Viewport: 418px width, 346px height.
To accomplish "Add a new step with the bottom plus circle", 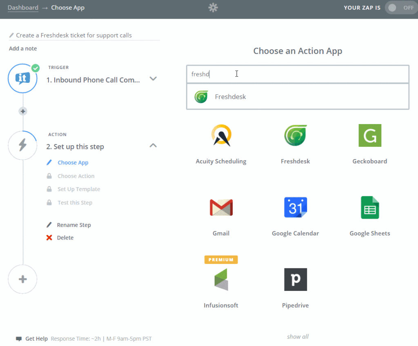I will coord(23,279).
